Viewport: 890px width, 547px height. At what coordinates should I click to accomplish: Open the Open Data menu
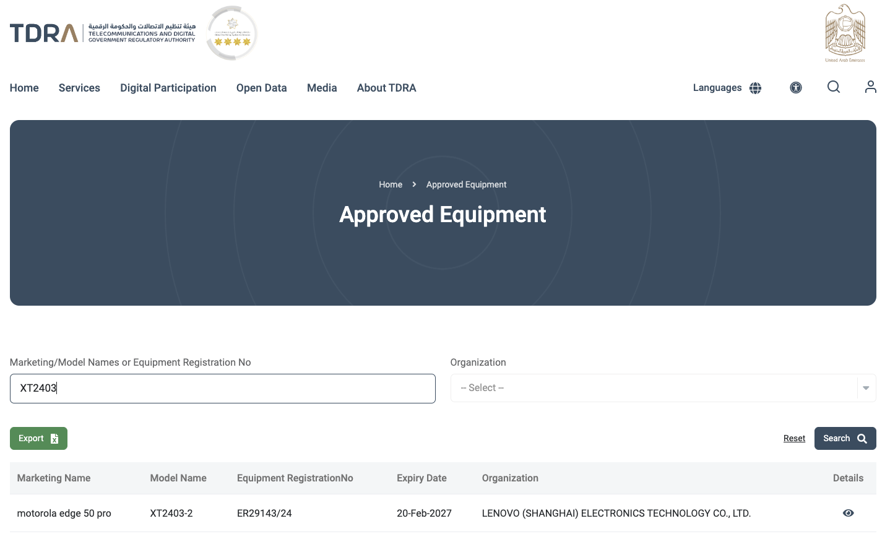click(x=262, y=88)
